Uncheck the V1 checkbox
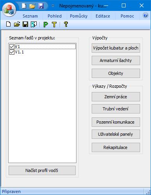 click(x=12, y=46)
